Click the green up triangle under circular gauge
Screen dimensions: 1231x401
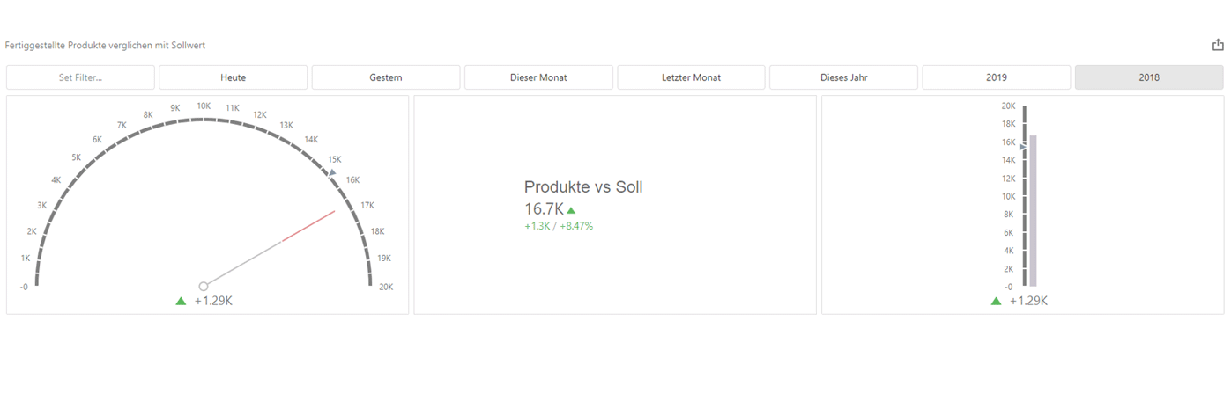click(x=181, y=301)
